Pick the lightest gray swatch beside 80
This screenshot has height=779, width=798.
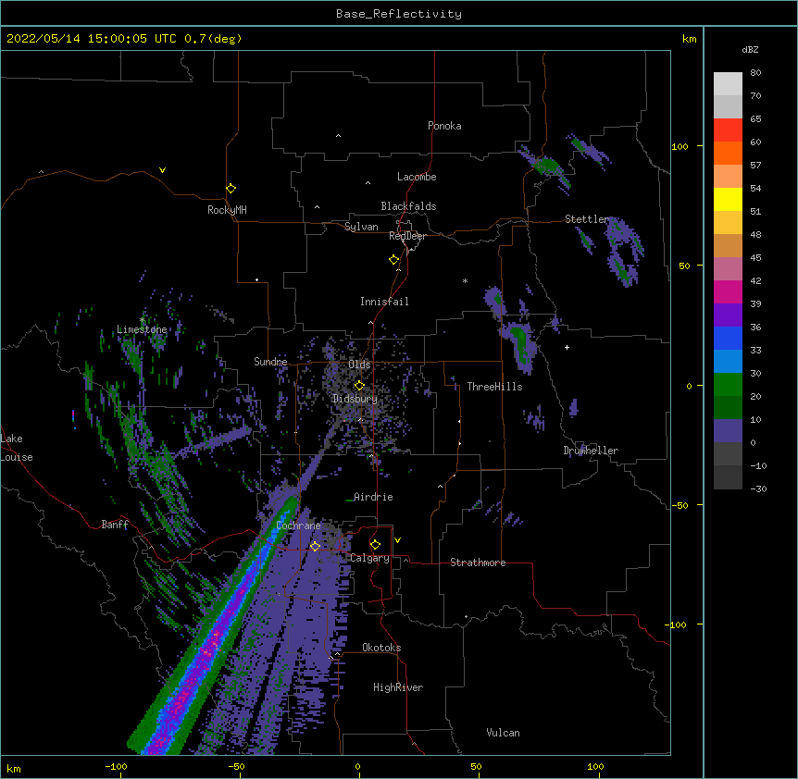[728, 84]
